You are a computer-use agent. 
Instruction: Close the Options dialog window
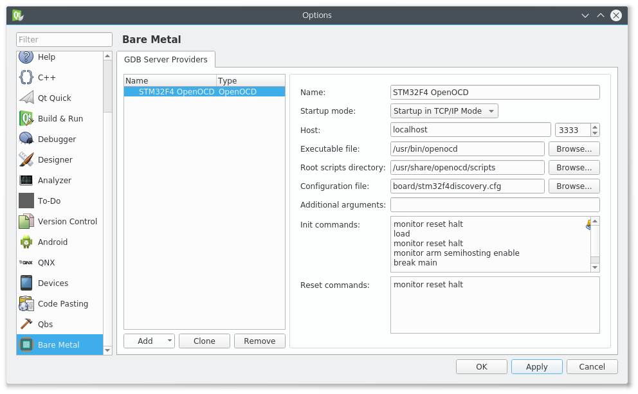[616, 15]
